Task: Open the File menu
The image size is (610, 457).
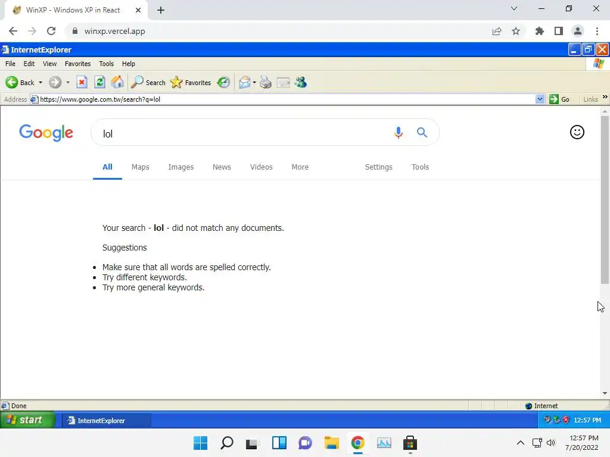Action: coord(11,64)
